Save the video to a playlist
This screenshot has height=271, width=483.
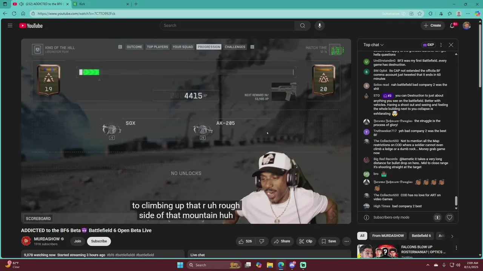pyautogui.click(x=329, y=241)
